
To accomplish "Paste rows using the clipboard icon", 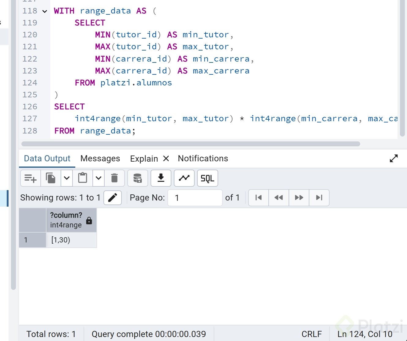I will point(83,178).
